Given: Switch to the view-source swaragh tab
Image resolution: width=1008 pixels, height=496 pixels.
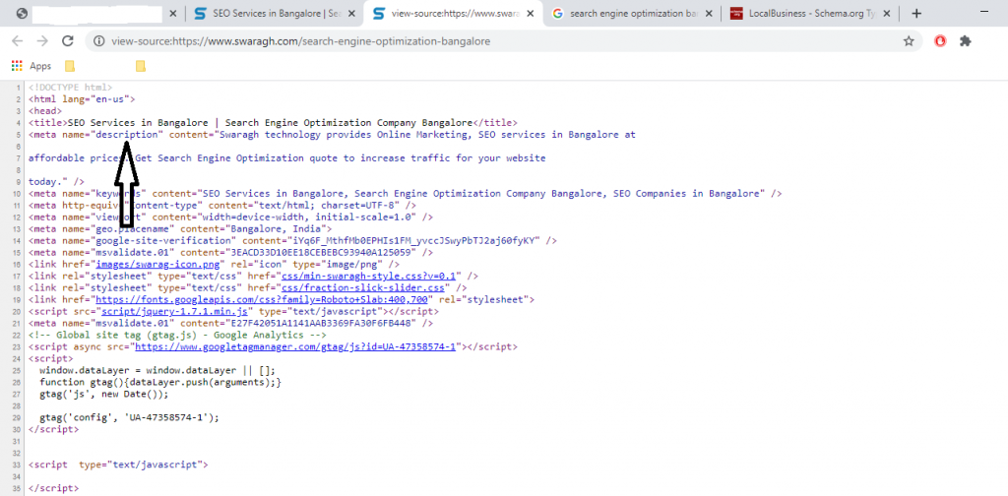Looking at the screenshot, I should (453, 14).
